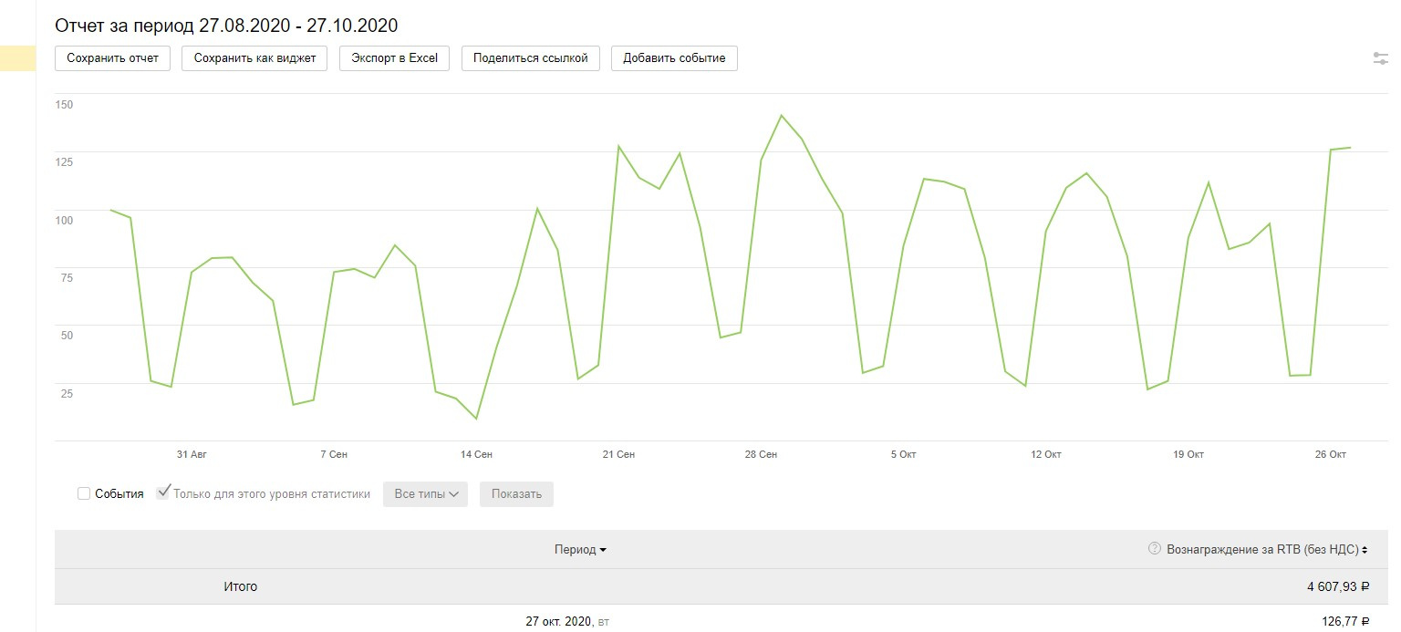1401x632 pixels.
Task: Click y-axis label 75
Action: coord(67,277)
